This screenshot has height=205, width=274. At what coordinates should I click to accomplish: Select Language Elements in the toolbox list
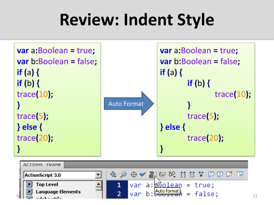(x=58, y=192)
